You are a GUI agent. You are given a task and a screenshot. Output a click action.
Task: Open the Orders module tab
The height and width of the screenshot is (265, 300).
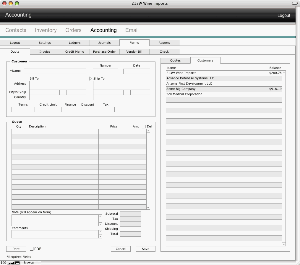coord(73,30)
